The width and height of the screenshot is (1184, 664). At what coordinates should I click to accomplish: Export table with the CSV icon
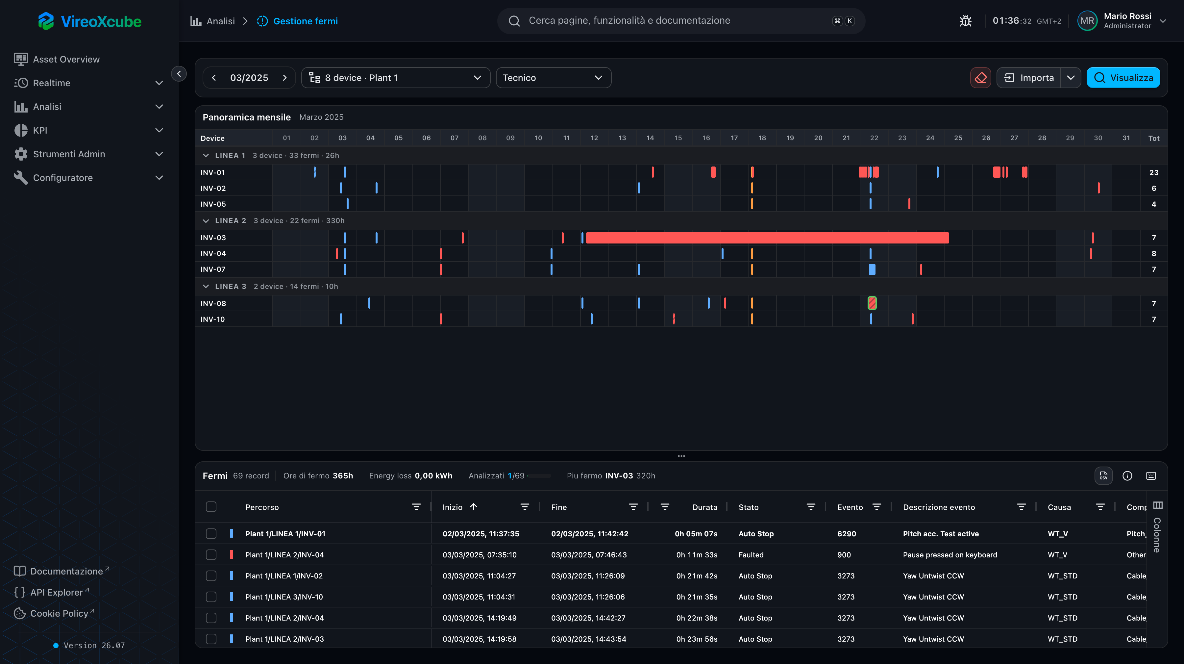1103,475
